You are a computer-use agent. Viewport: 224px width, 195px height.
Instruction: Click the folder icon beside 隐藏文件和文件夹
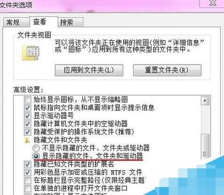coord(27,140)
